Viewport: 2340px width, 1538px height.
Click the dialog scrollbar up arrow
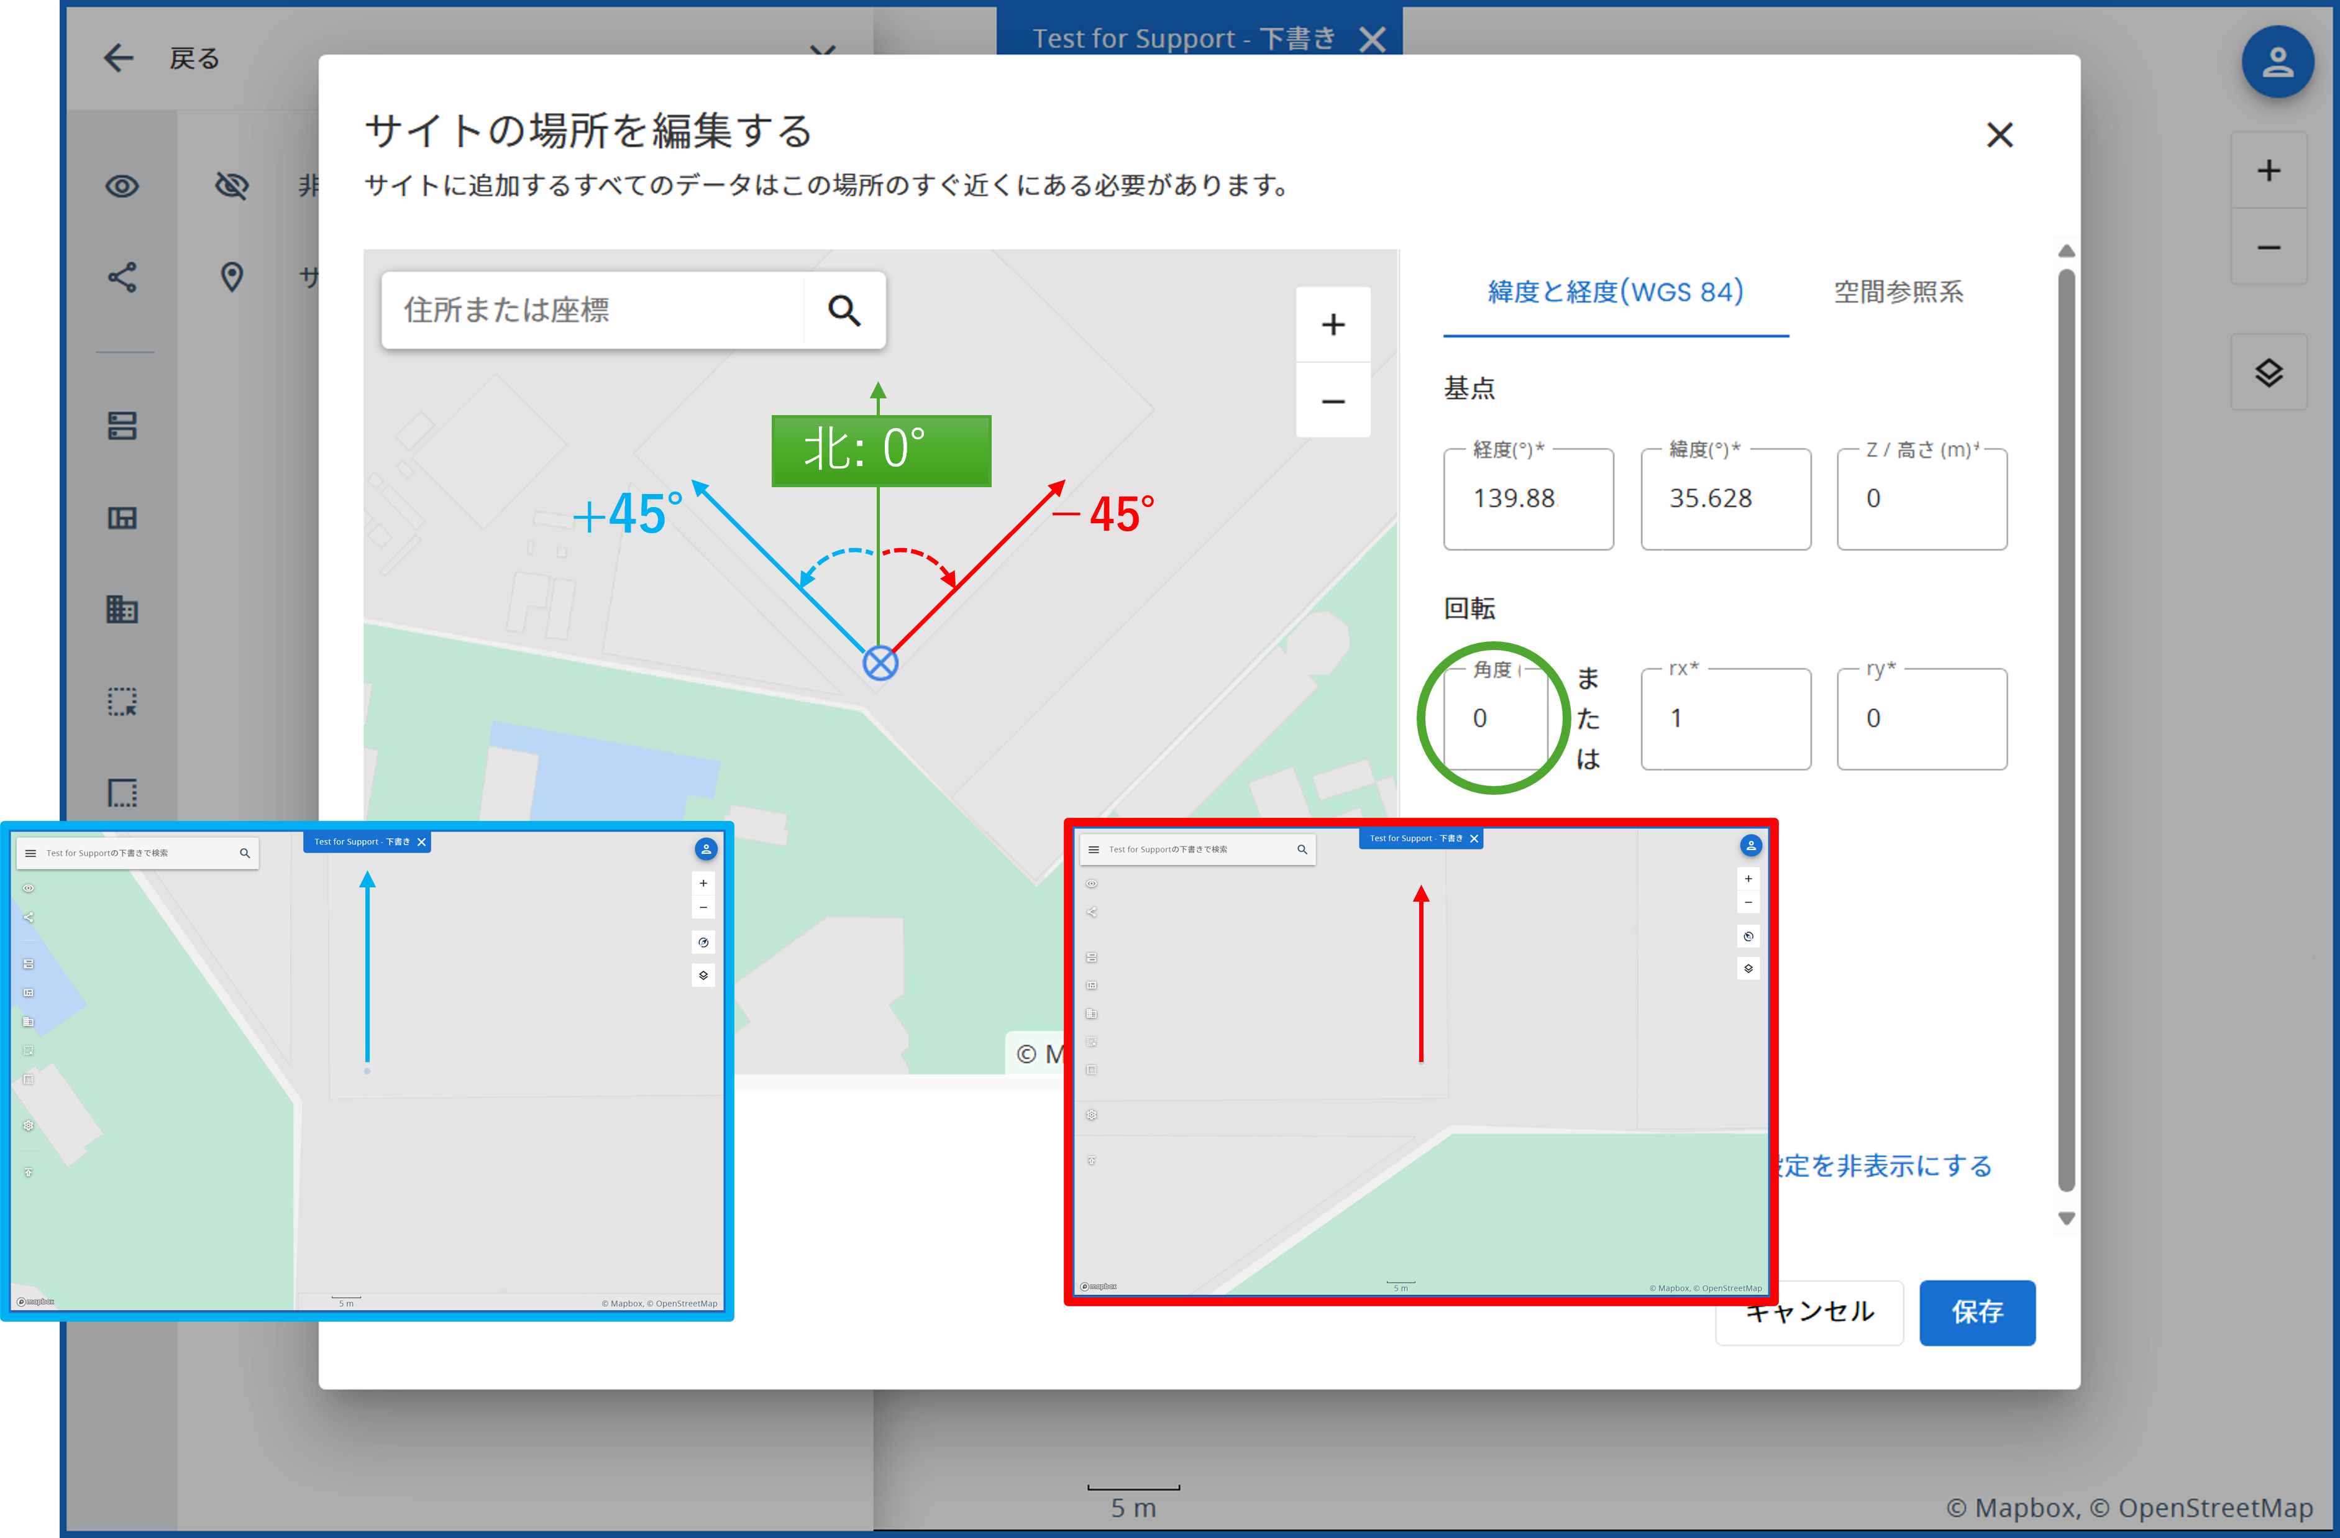2066,252
